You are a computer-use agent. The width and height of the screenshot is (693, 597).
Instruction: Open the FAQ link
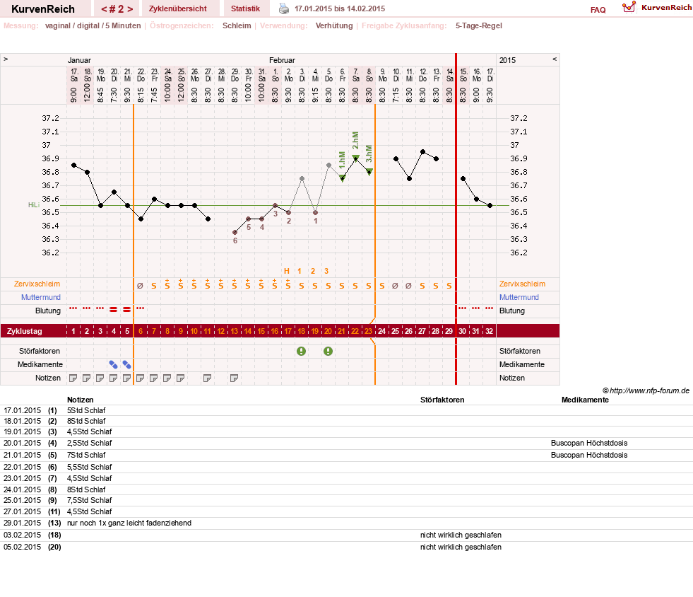[x=598, y=10]
